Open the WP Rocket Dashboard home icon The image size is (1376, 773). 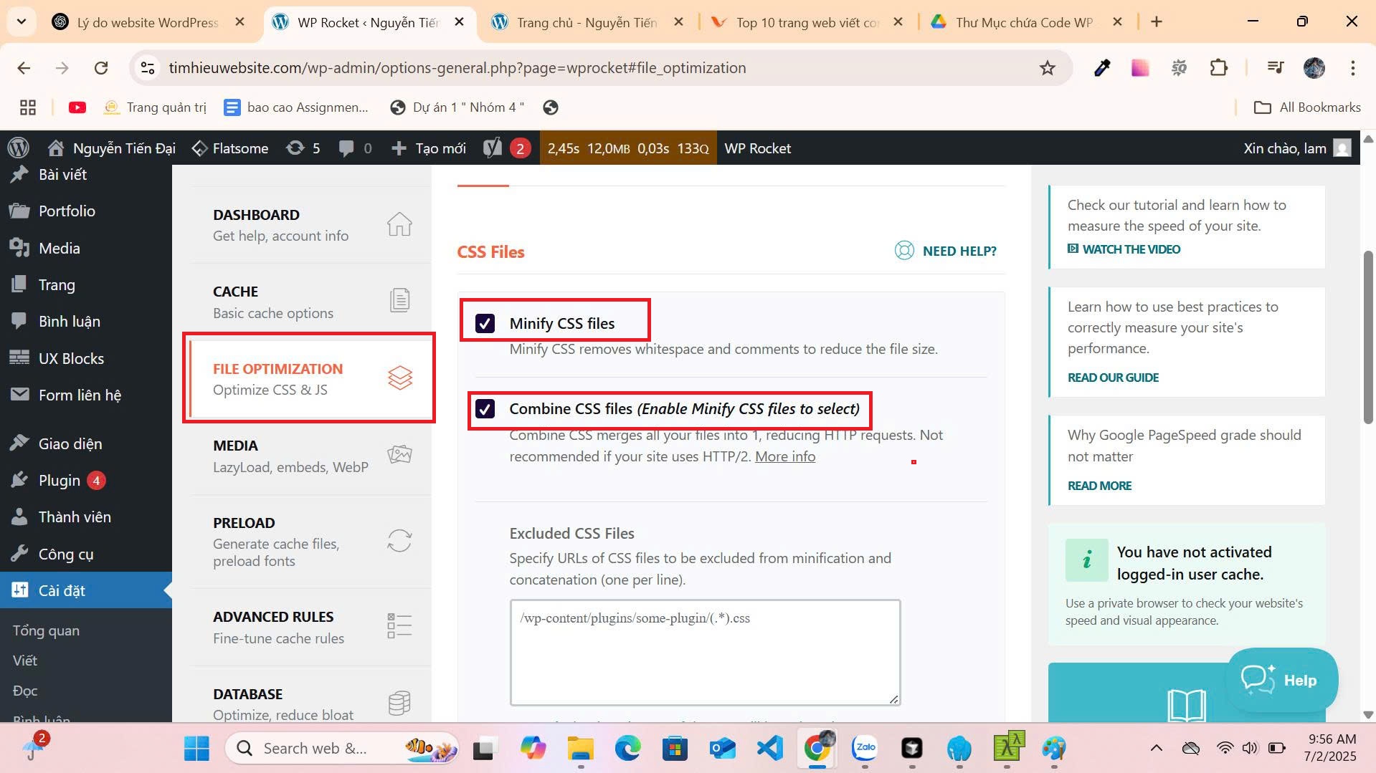point(399,224)
